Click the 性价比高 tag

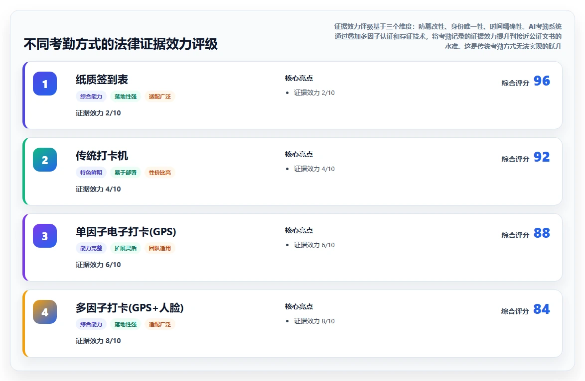(159, 173)
